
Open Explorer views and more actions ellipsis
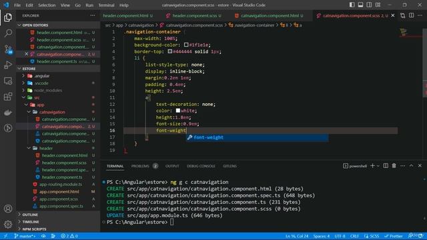pos(93,15)
